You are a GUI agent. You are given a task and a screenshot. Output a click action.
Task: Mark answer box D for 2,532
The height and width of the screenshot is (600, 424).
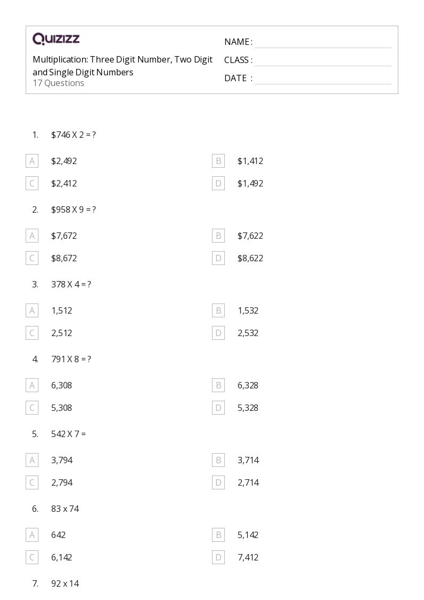click(218, 333)
